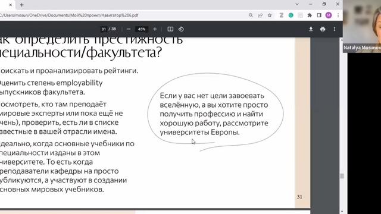Click the text "сновных мировых учебников."
The image size is (381, 214).
pos(52,189)
